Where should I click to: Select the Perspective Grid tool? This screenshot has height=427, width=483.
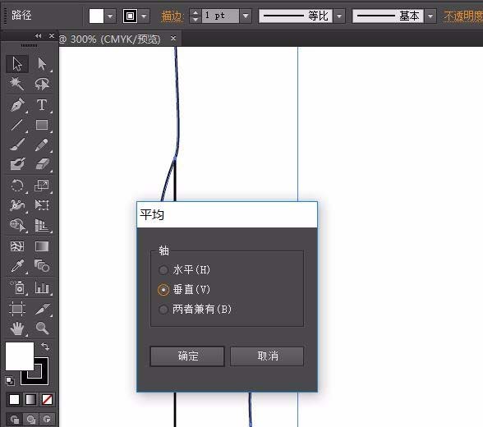tap(42, 225)
